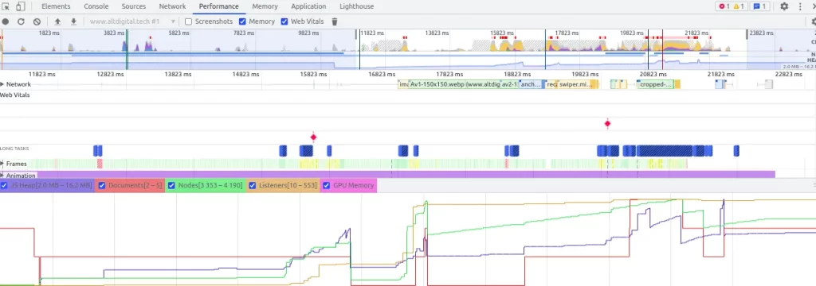Select the widest long task block

665,151
